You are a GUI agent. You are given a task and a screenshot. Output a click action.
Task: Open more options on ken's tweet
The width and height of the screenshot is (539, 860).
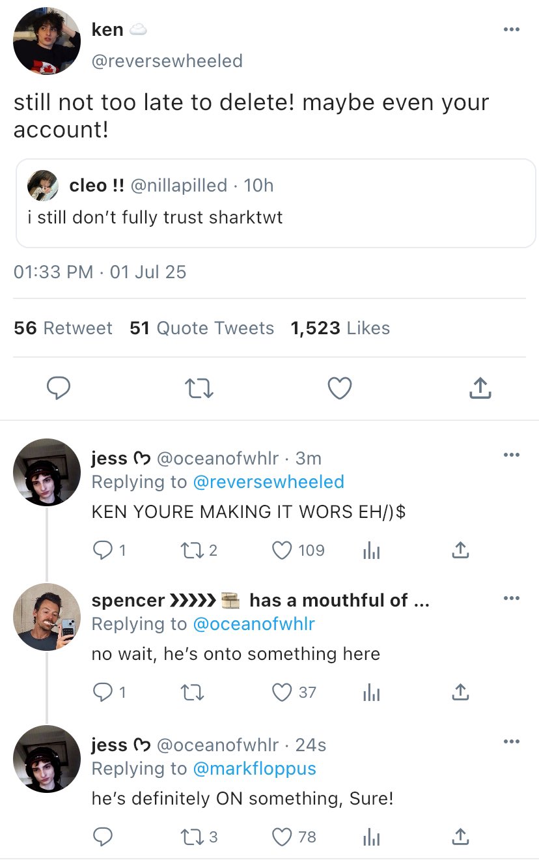512,30
